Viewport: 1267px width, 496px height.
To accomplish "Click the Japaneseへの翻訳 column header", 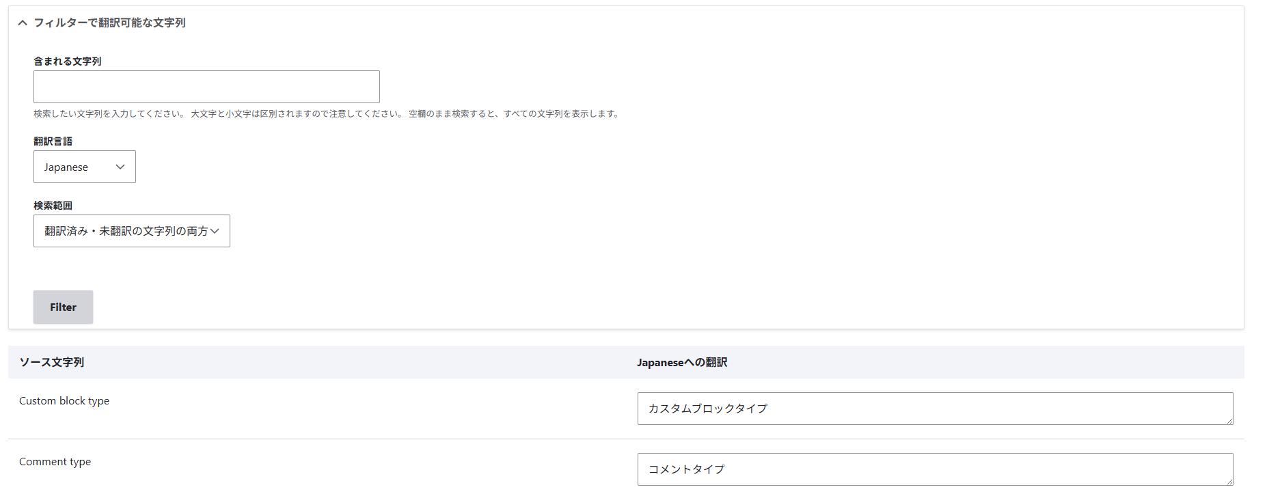I will 681,362.
